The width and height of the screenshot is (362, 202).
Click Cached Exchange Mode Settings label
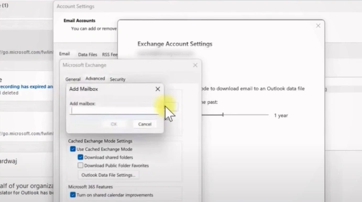click(100, 141)
